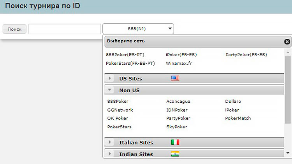Click the Indian flag icon

175,154
